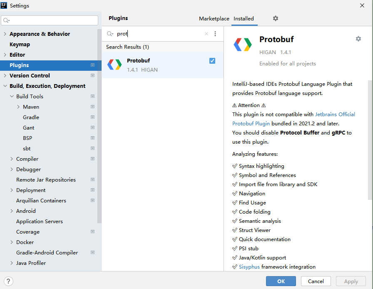The width and height of the screenshot is (373, 289).
Task: Open the Jetbrains Official Protobuf Plugin link
Action: pos(335,114)
